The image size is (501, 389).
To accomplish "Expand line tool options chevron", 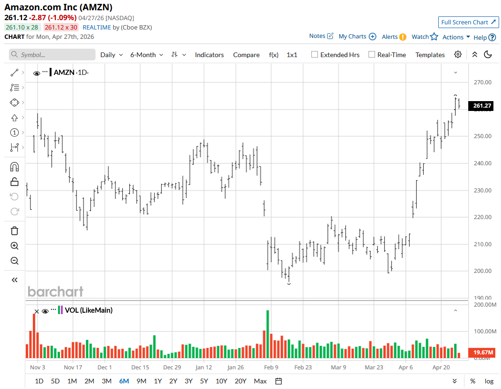I will (23, 73).
